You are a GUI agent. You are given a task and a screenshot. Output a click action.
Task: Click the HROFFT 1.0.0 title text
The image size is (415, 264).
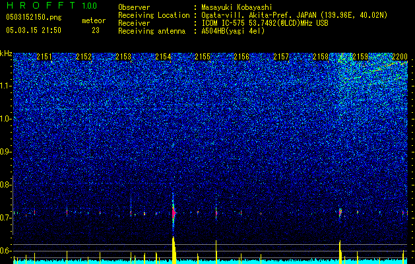tap(51, 5)
